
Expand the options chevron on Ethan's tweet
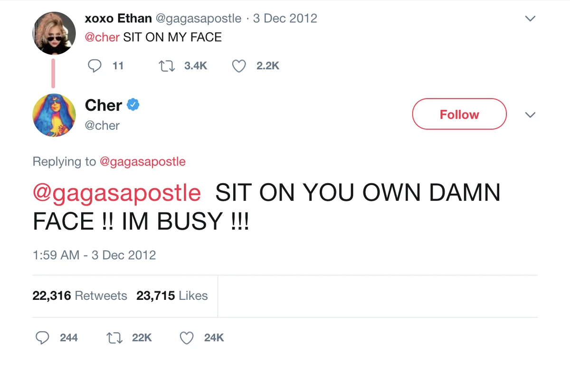tap(530, 19)
